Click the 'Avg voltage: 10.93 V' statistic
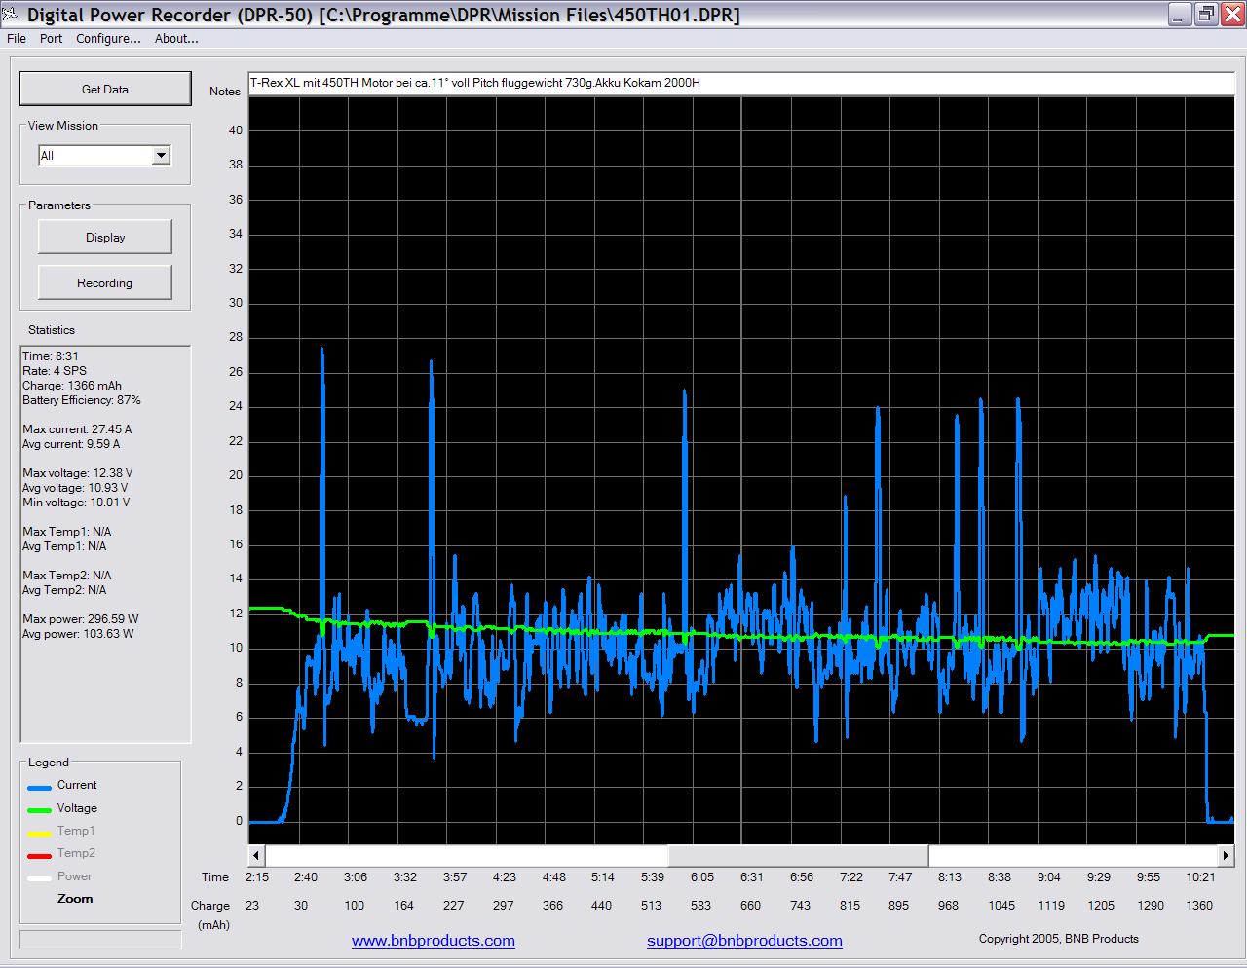This screenshot has height=968, width=1247. 75,488
